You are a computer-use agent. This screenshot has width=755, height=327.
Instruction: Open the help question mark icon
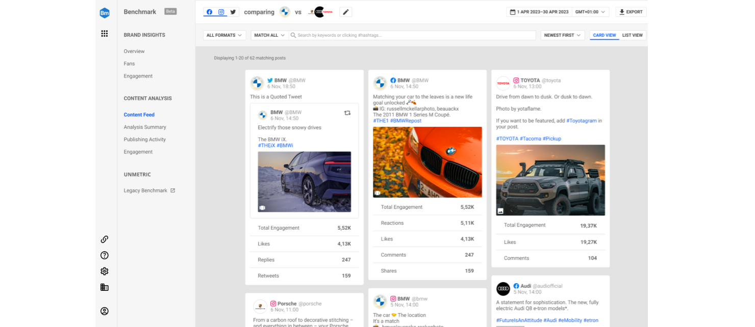click(105, 255)
